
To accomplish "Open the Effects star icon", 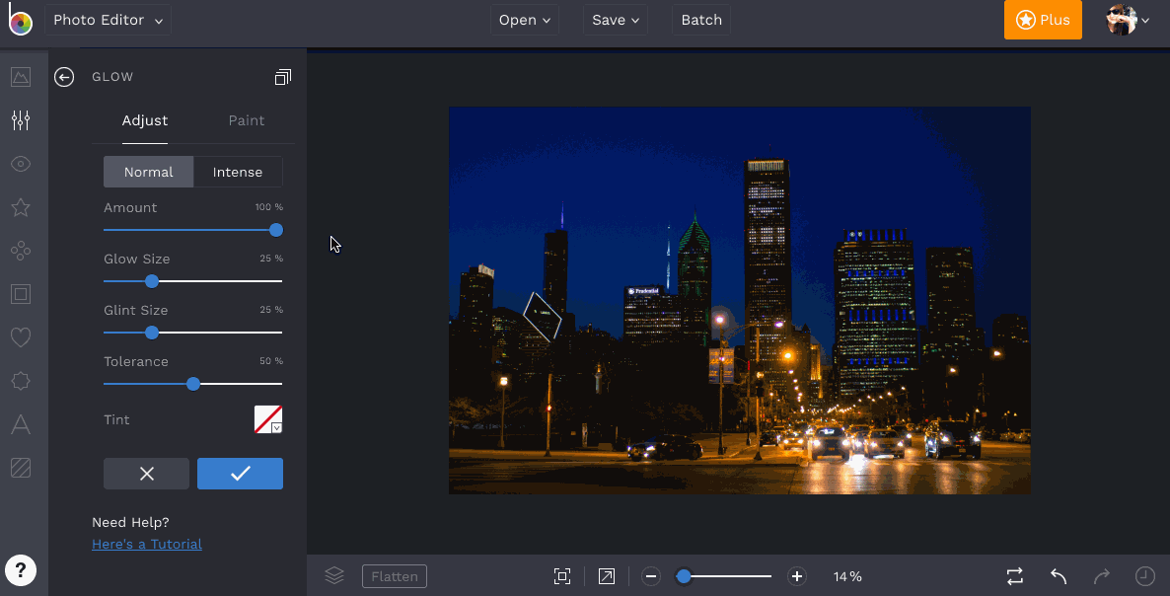I will click(x=21, y=207).
